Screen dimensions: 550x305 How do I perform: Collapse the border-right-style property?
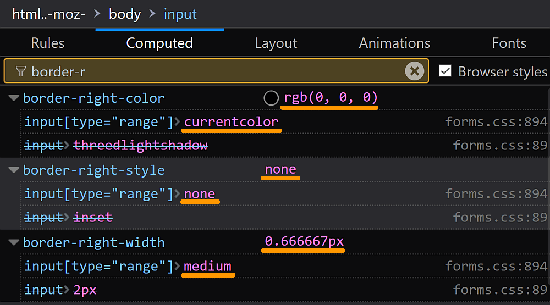coord(13,170)
